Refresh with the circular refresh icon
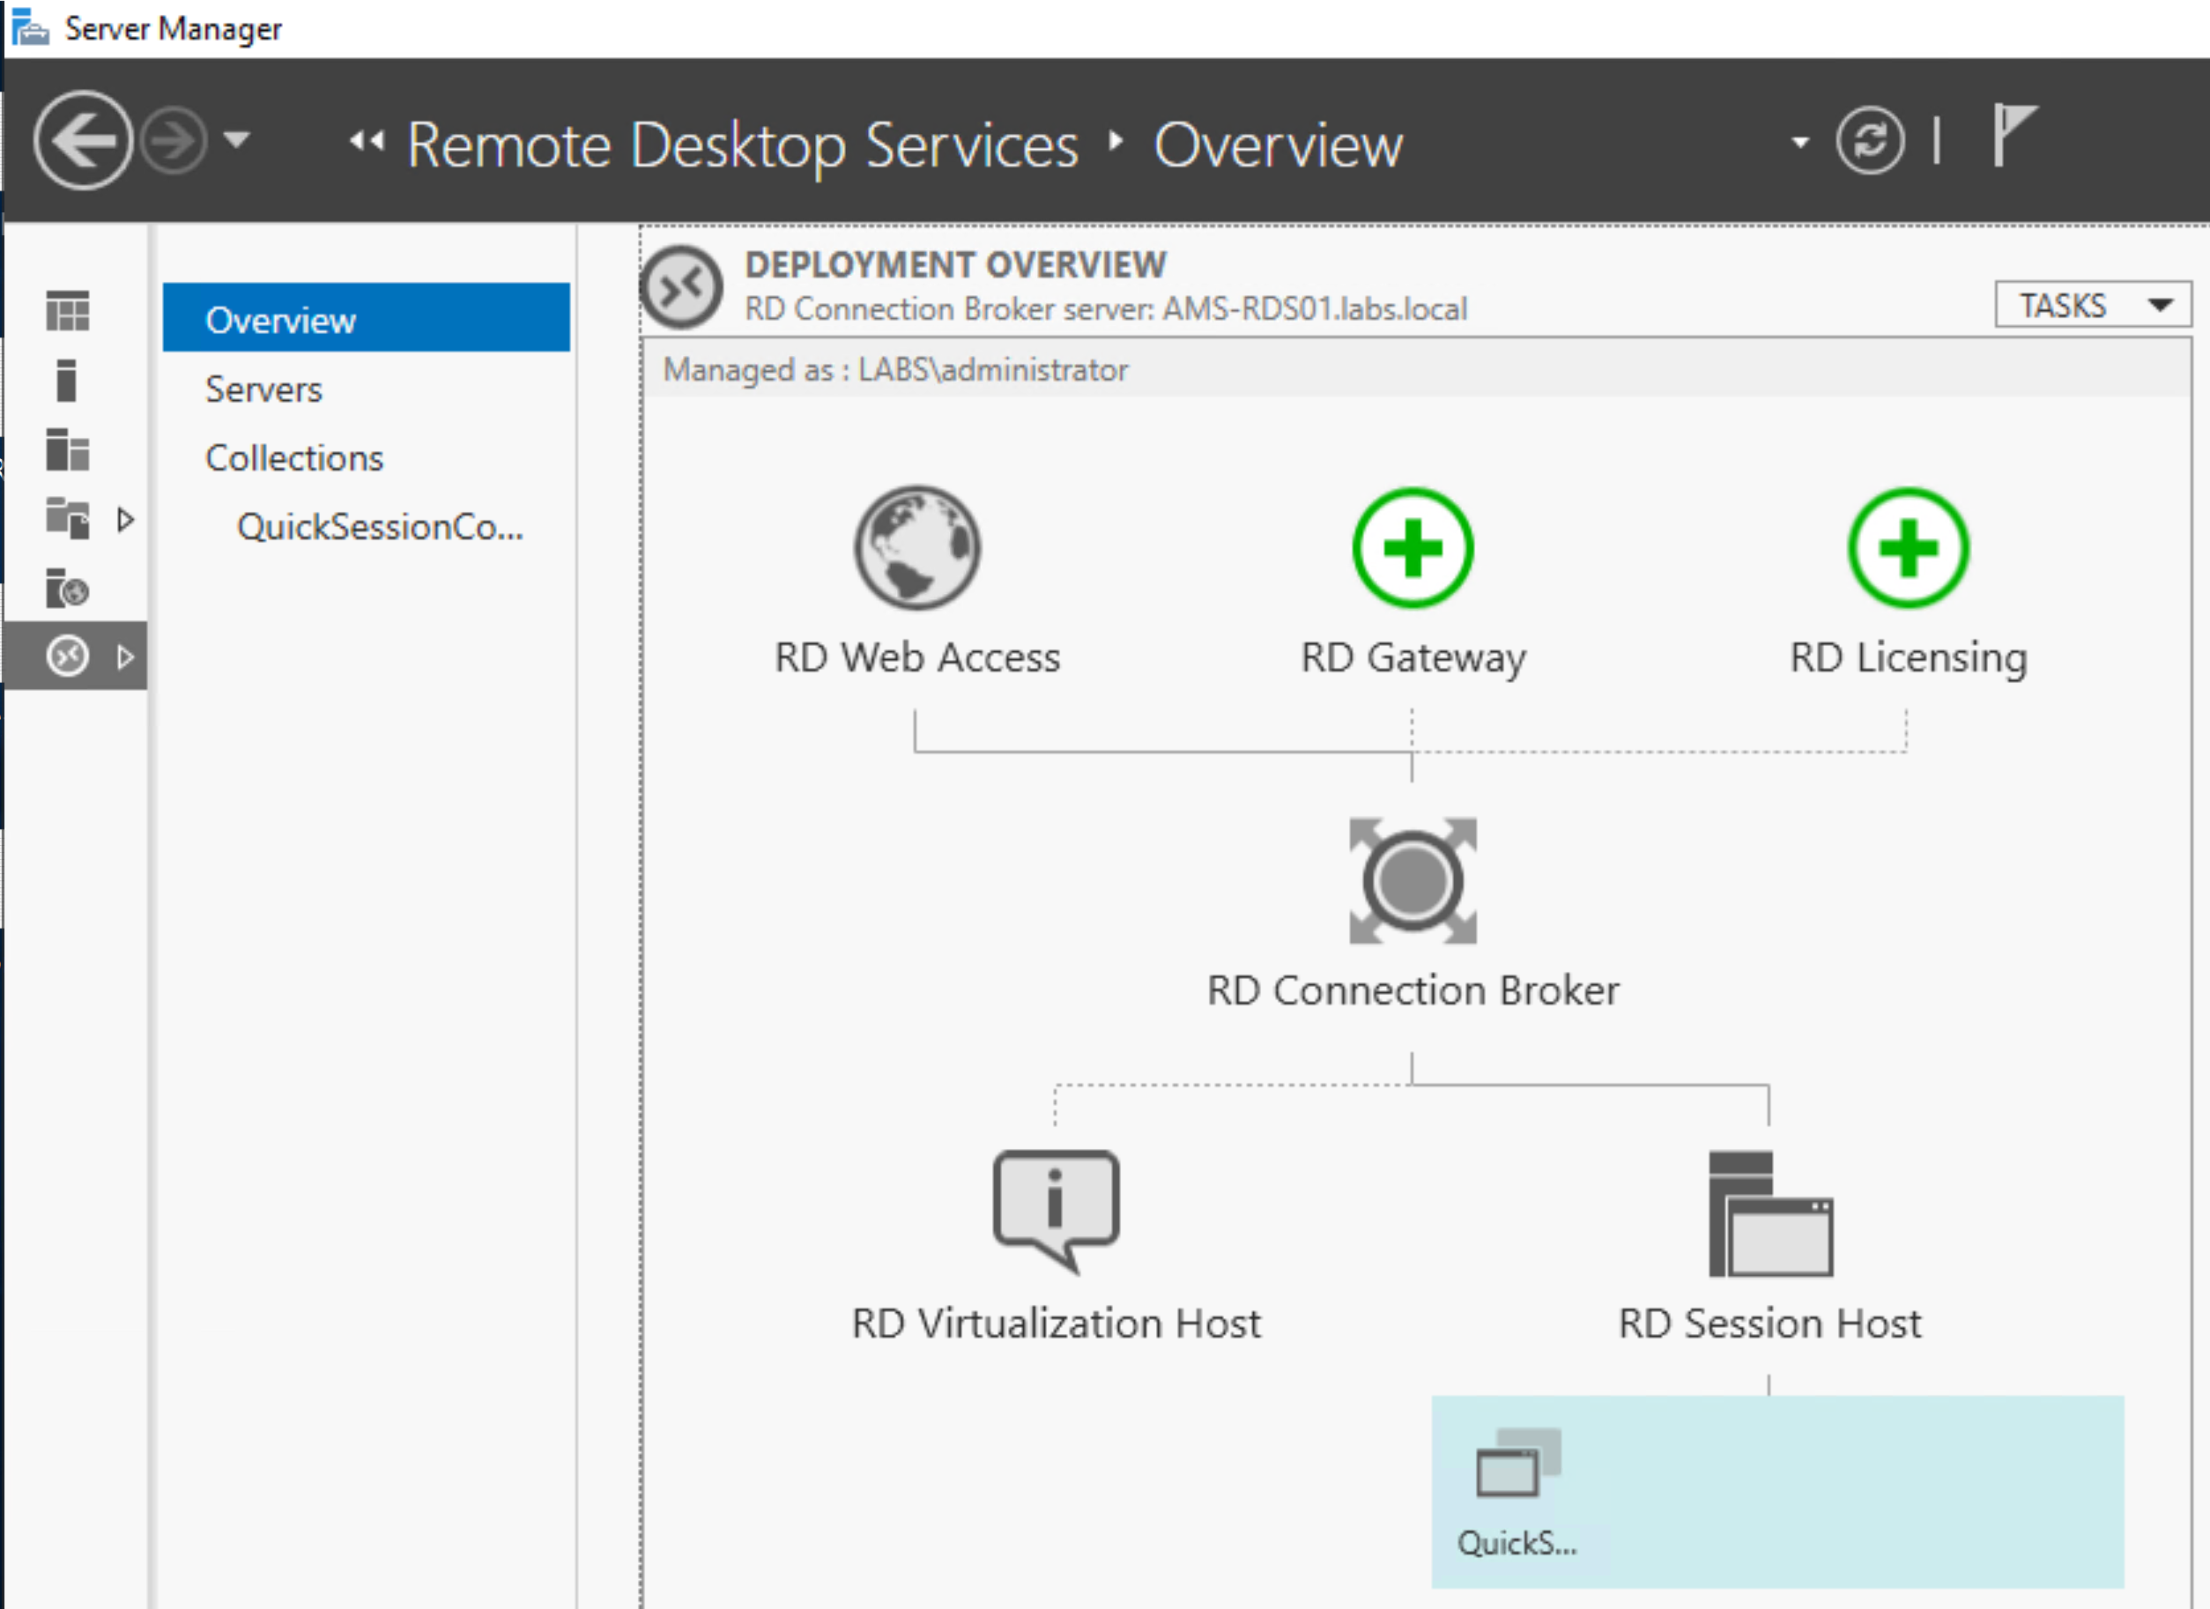 [1872, 141]
